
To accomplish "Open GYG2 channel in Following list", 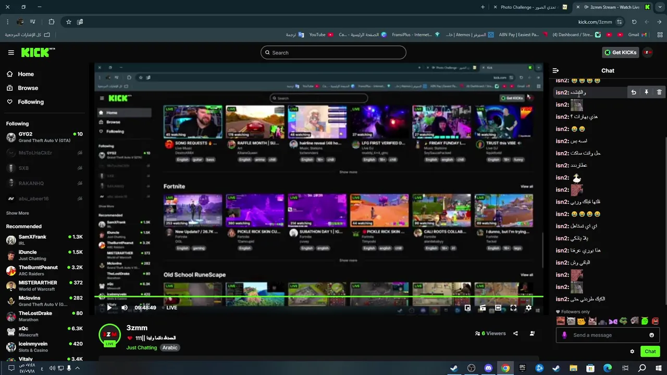I will pos(44,137).
